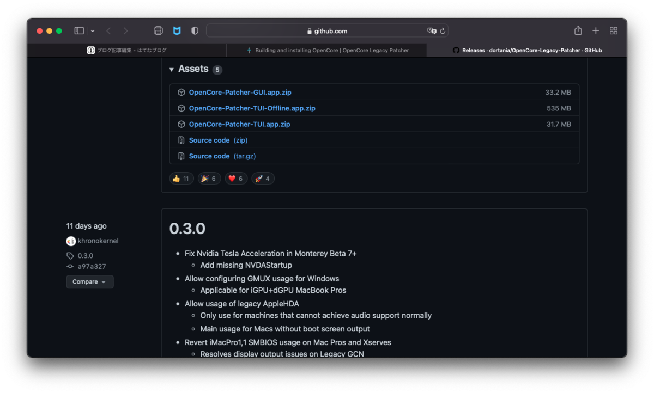The image size is (654, 393).
Task: Click the OpenCore Legacy Patcher tab favicon
Action: [x=250, y=50]
